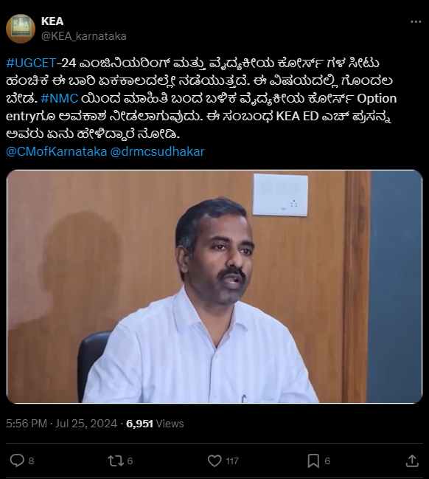This screenshot has width=429, height=479.
Task: Bookmark this tweet
Action: coord(313,461)
